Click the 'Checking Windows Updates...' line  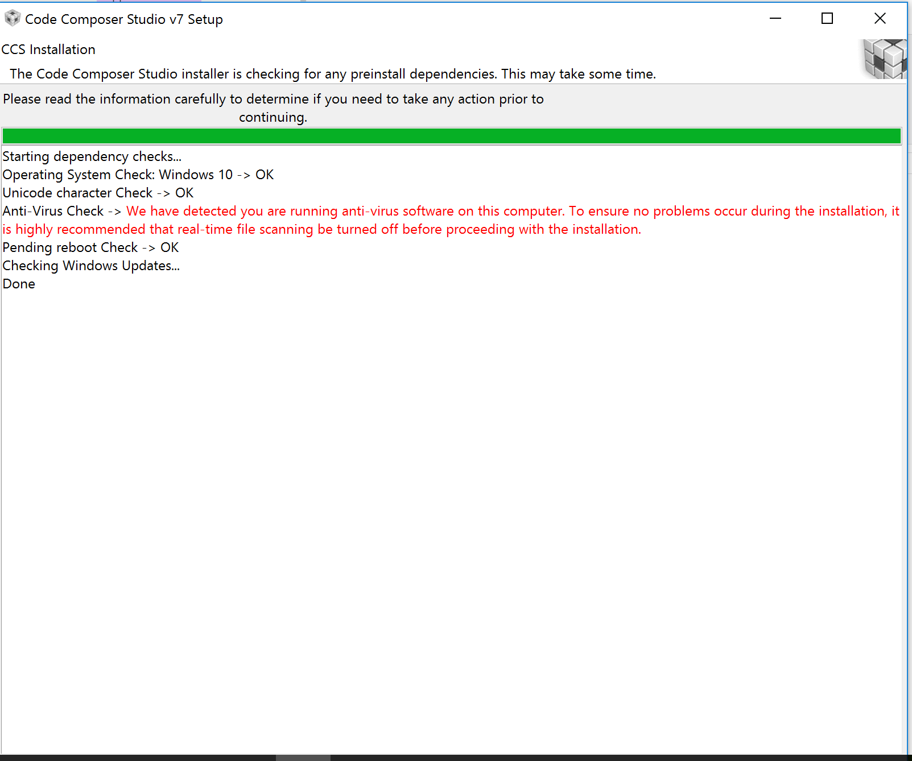coord(91,266)
